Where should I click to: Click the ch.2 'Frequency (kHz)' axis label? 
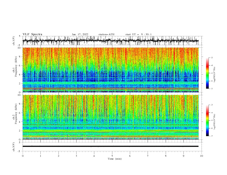[16, 114]
